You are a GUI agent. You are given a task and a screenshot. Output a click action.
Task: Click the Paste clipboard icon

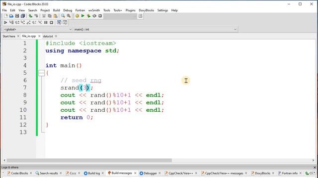(x=55, y=16)
